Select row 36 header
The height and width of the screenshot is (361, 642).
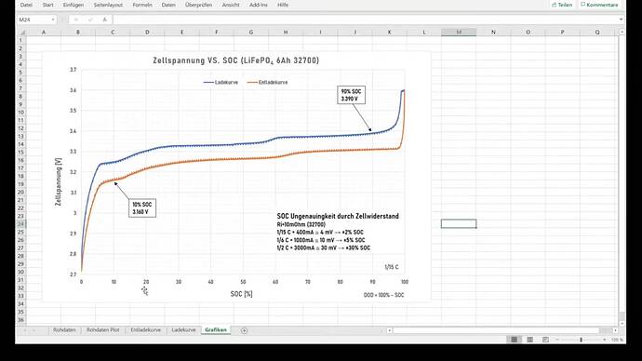click(20, 320)
